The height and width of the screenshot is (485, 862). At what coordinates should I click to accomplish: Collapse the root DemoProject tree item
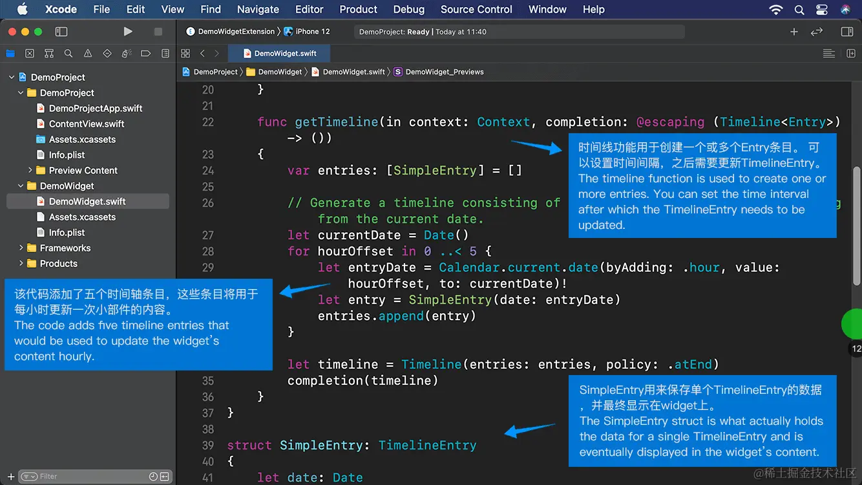click(12, 77)
